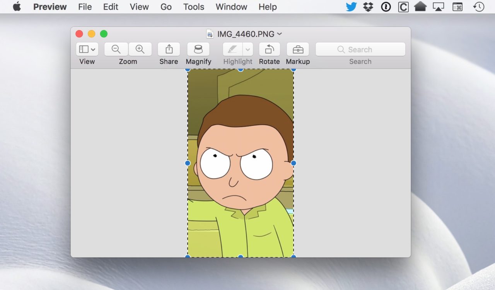Open the Preview app menu

point(50,7)
